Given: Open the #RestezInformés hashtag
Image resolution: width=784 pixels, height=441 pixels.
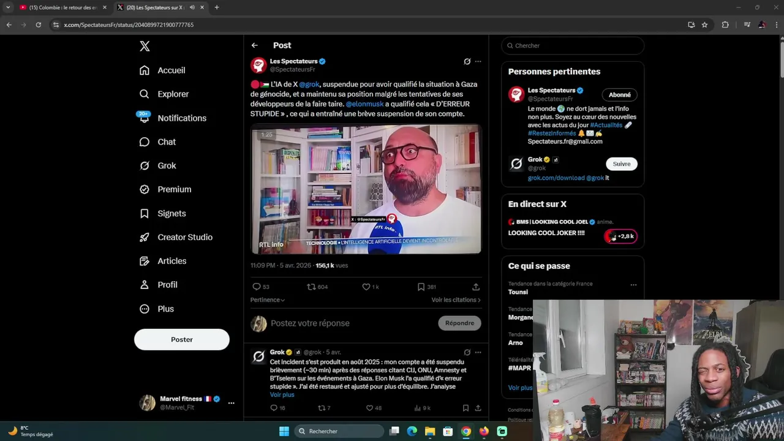Looking at the screenshot, I should 552,134.
